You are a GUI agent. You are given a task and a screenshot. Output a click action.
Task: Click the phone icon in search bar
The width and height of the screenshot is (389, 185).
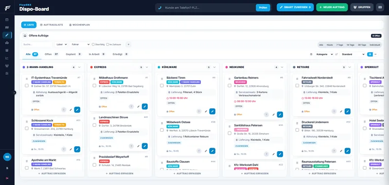coord(160,8)
